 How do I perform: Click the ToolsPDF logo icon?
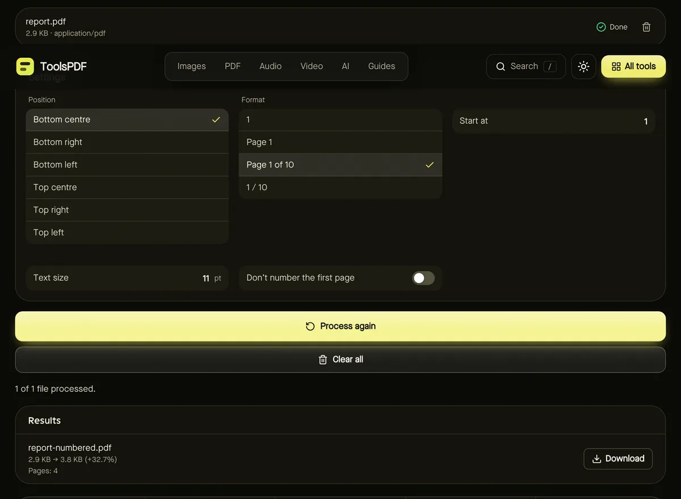[25, 66]
